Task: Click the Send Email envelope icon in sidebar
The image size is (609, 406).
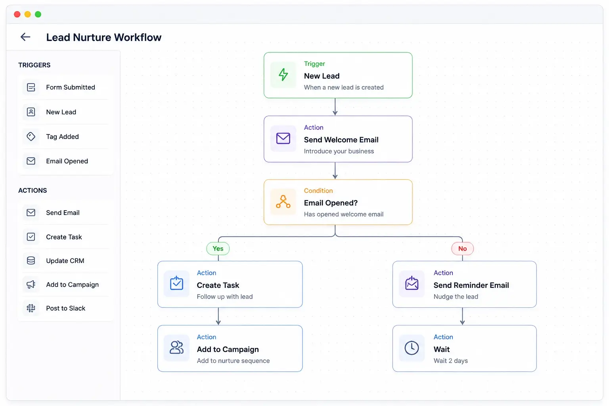Action: (x=31, y=213)
